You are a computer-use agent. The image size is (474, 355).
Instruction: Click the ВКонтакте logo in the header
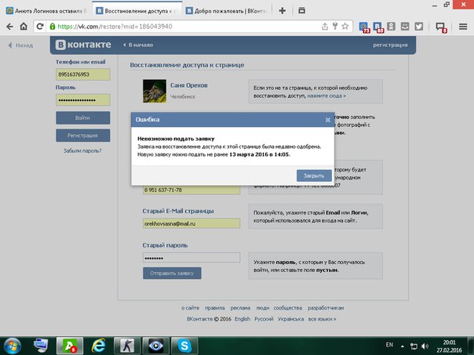point(83,45)
